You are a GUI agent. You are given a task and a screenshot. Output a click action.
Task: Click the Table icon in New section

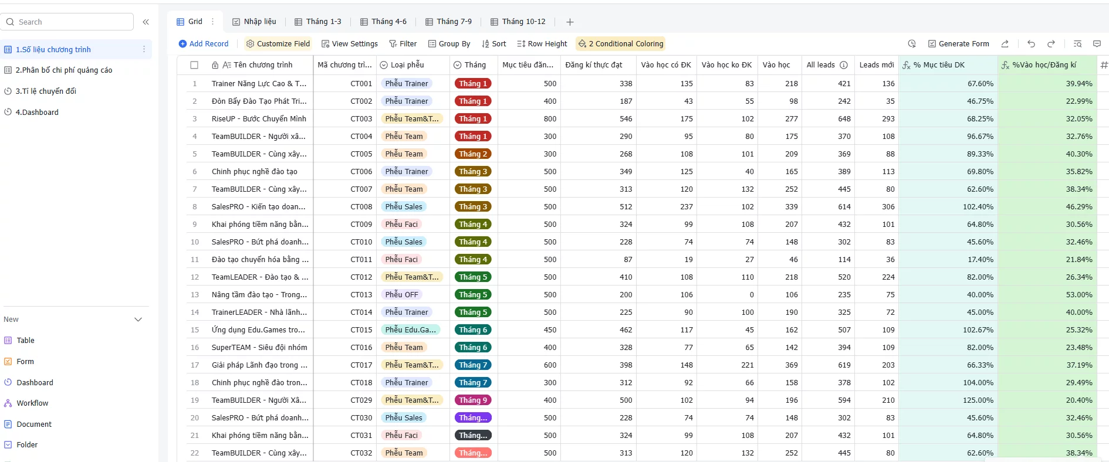8,340
